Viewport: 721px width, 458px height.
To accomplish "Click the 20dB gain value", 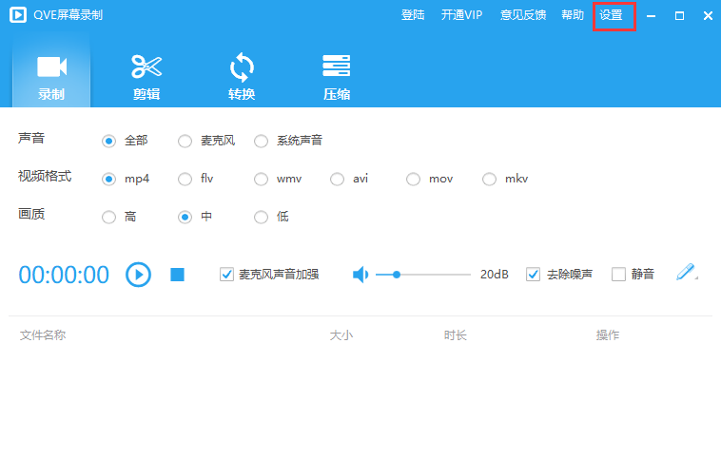I will 495,275.
